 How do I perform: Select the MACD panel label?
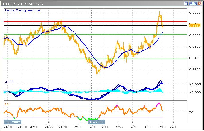point(8,82)
